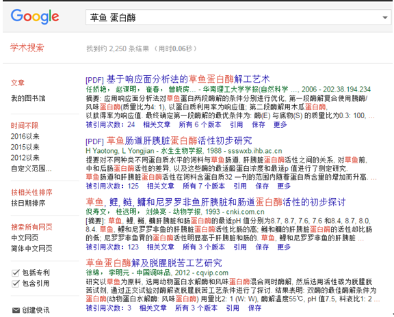Filter results to 2016以来
This screenshot has height=317, width=394.
(25, 136)
